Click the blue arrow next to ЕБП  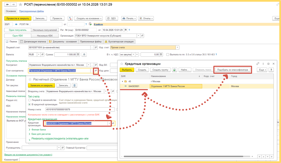coord(16,24)
